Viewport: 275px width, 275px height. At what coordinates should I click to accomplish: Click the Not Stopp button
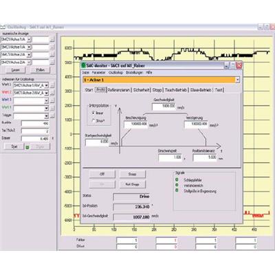[132, 184]
